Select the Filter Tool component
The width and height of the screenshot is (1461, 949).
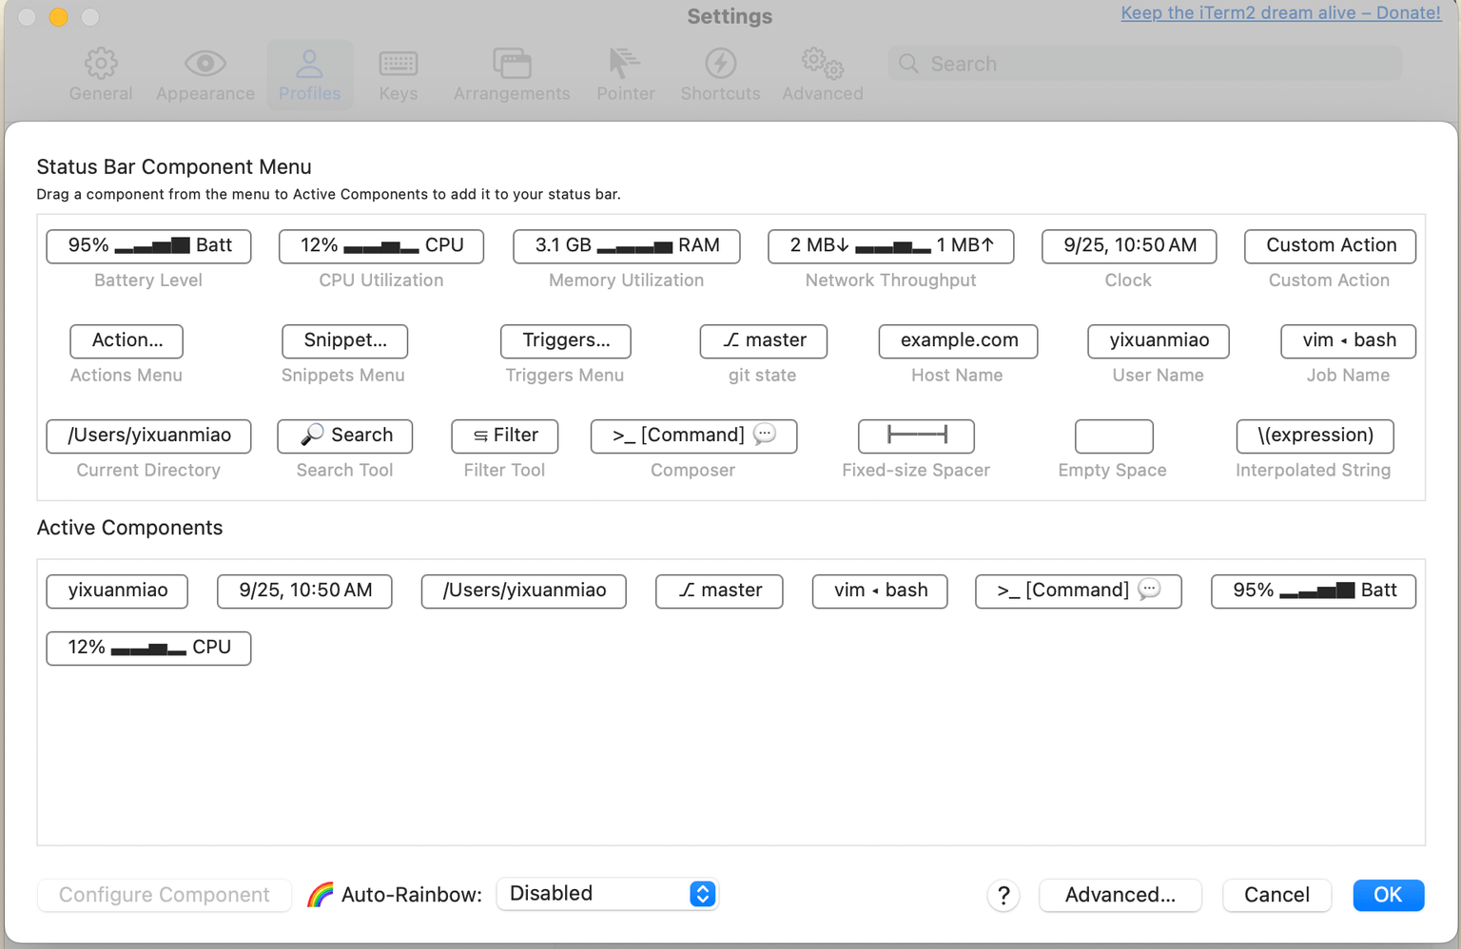point(504,436)
